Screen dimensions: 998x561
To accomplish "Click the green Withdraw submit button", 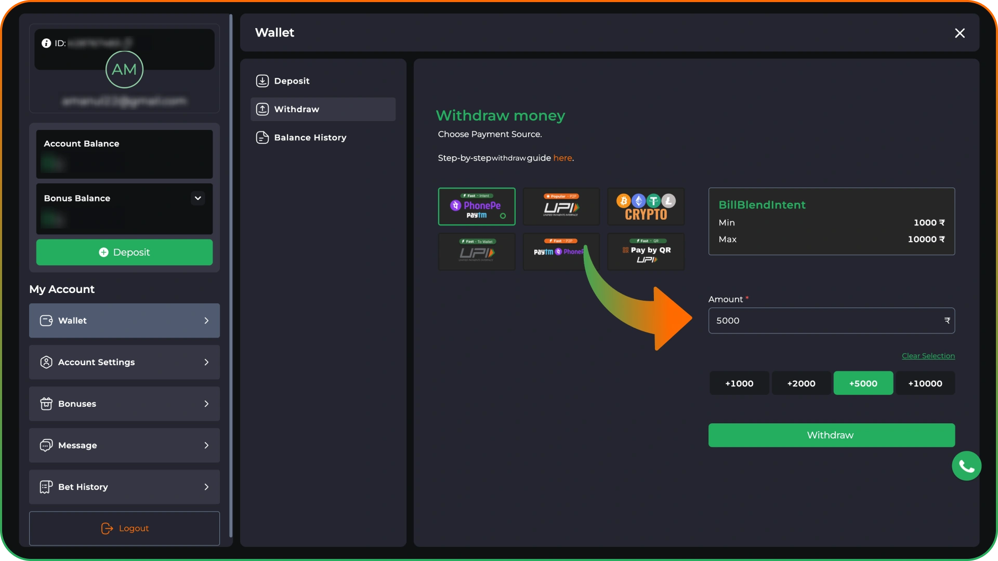I will (831, 435).
